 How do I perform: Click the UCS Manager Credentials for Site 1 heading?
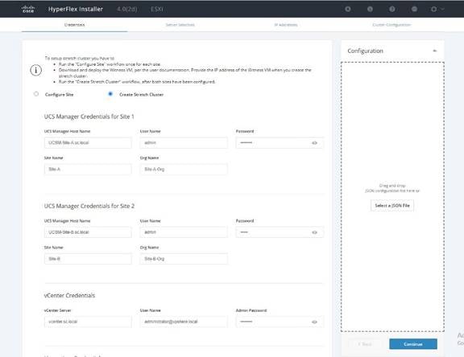point(89,117)
